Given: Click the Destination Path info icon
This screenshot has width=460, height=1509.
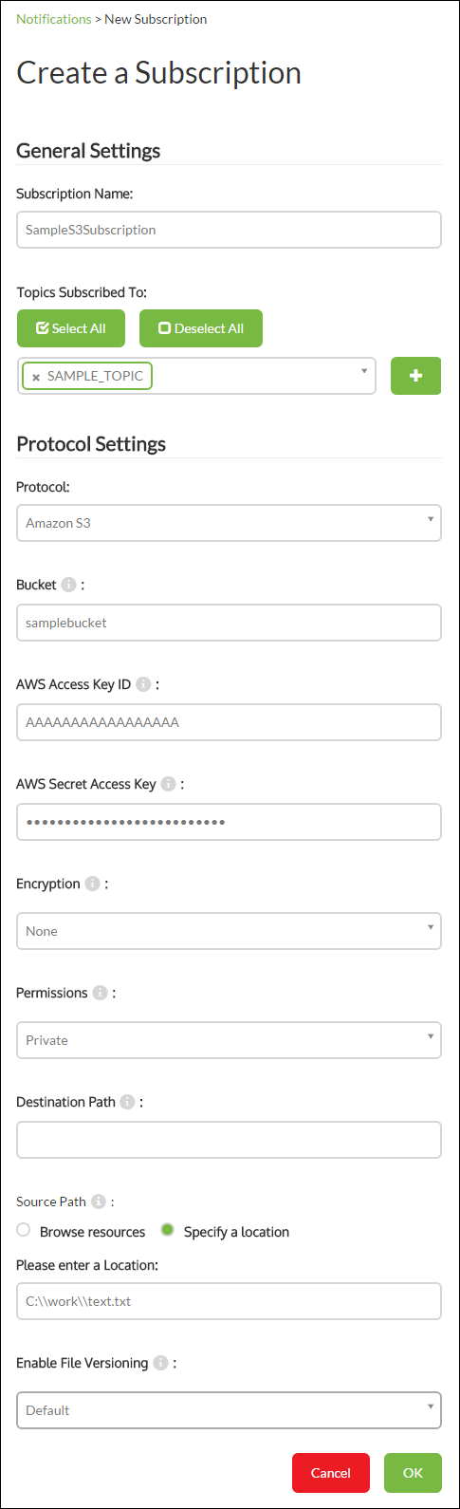Looking at the screenshot, I should click(x=127, y=1102).
